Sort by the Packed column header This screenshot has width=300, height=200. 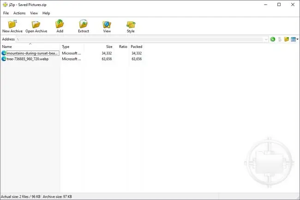[x=136, y=47]
